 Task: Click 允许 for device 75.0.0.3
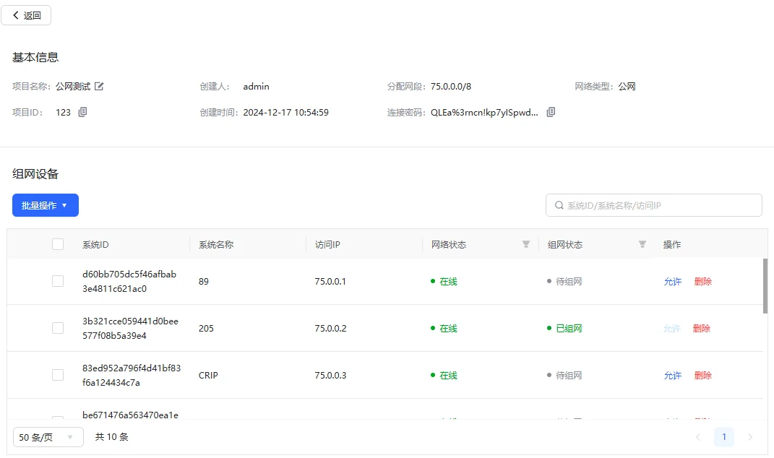672,375
